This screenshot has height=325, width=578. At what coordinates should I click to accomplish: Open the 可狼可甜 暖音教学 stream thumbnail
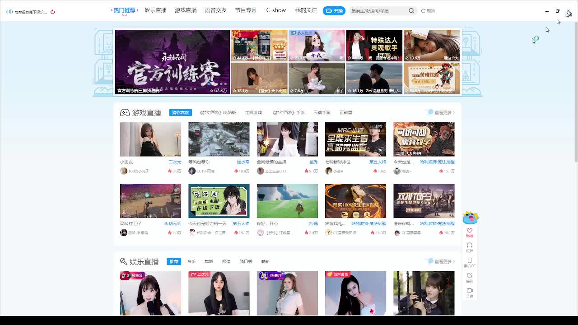(x=424, y=139)
